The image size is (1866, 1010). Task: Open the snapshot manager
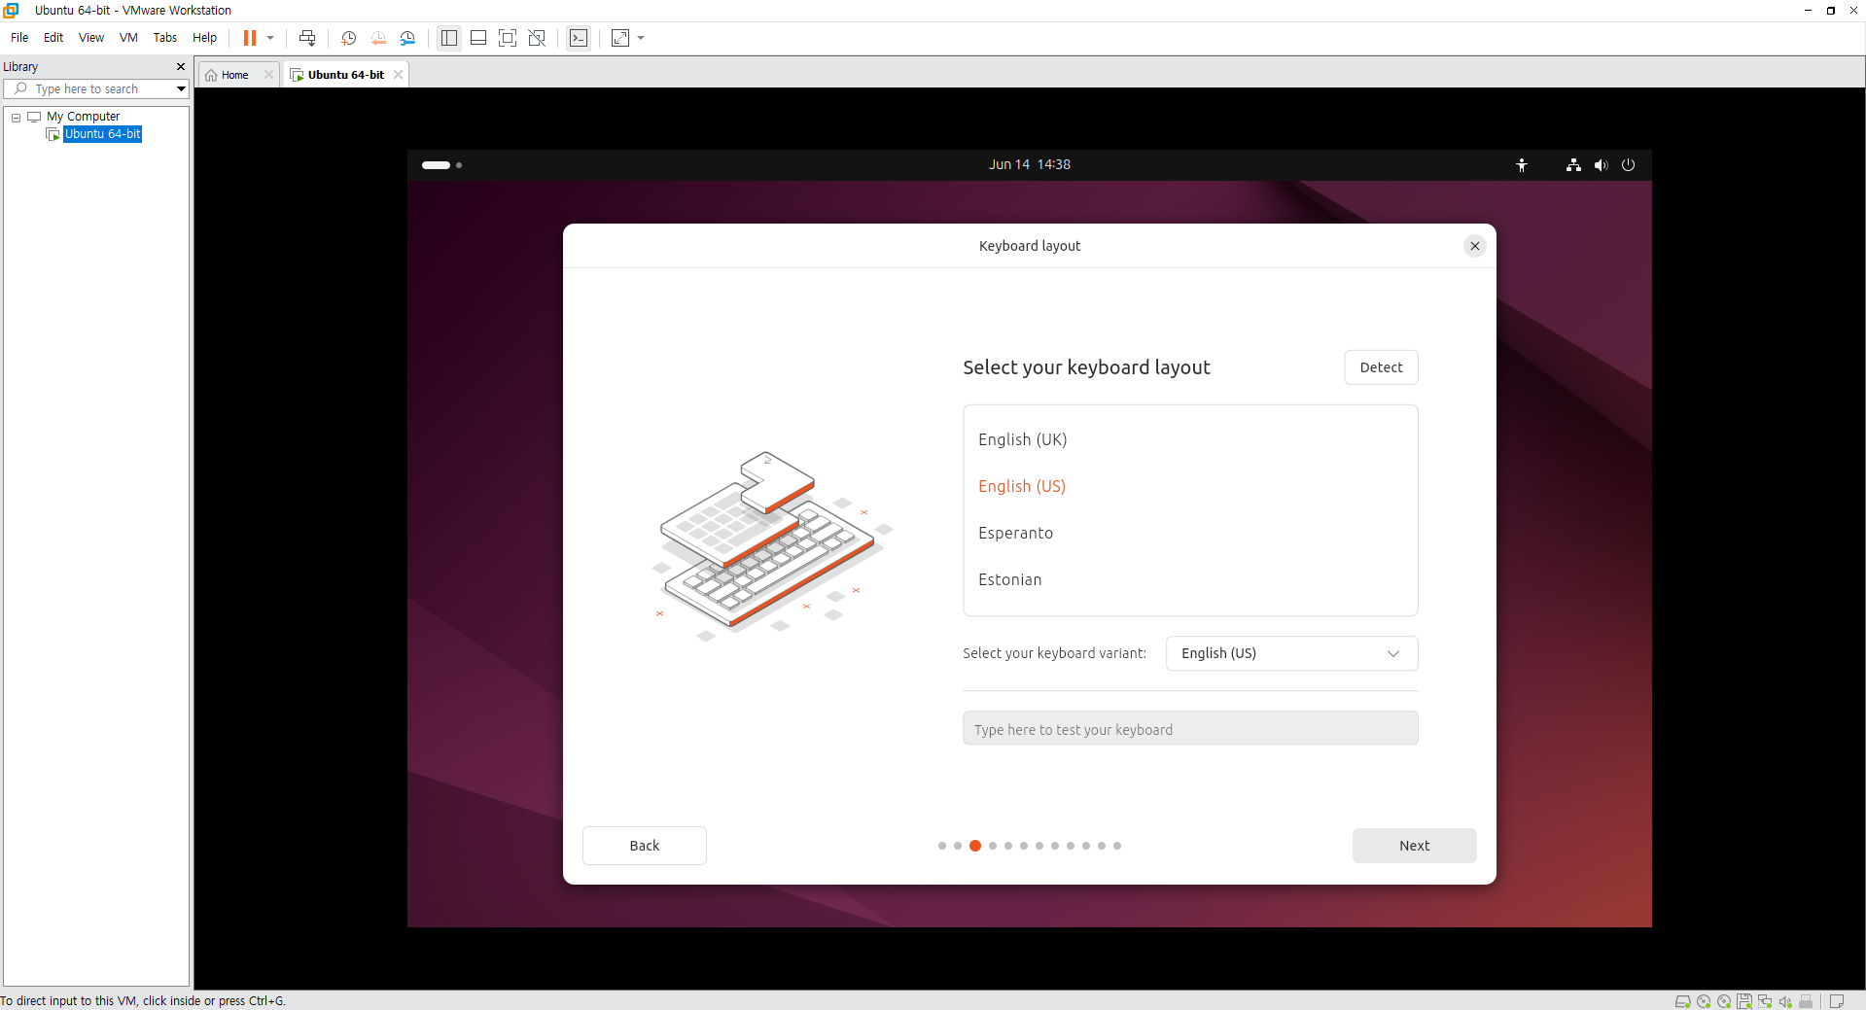[407, 38]
